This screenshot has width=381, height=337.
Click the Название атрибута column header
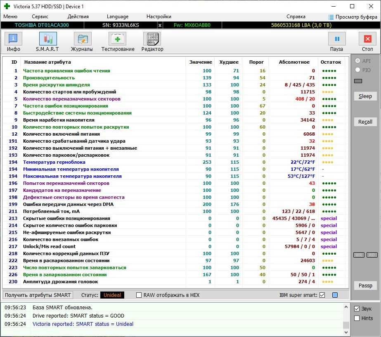coord(47,62)
